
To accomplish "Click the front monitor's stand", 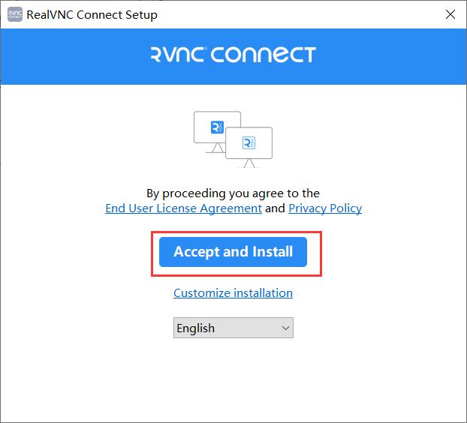I will point(249,163).
